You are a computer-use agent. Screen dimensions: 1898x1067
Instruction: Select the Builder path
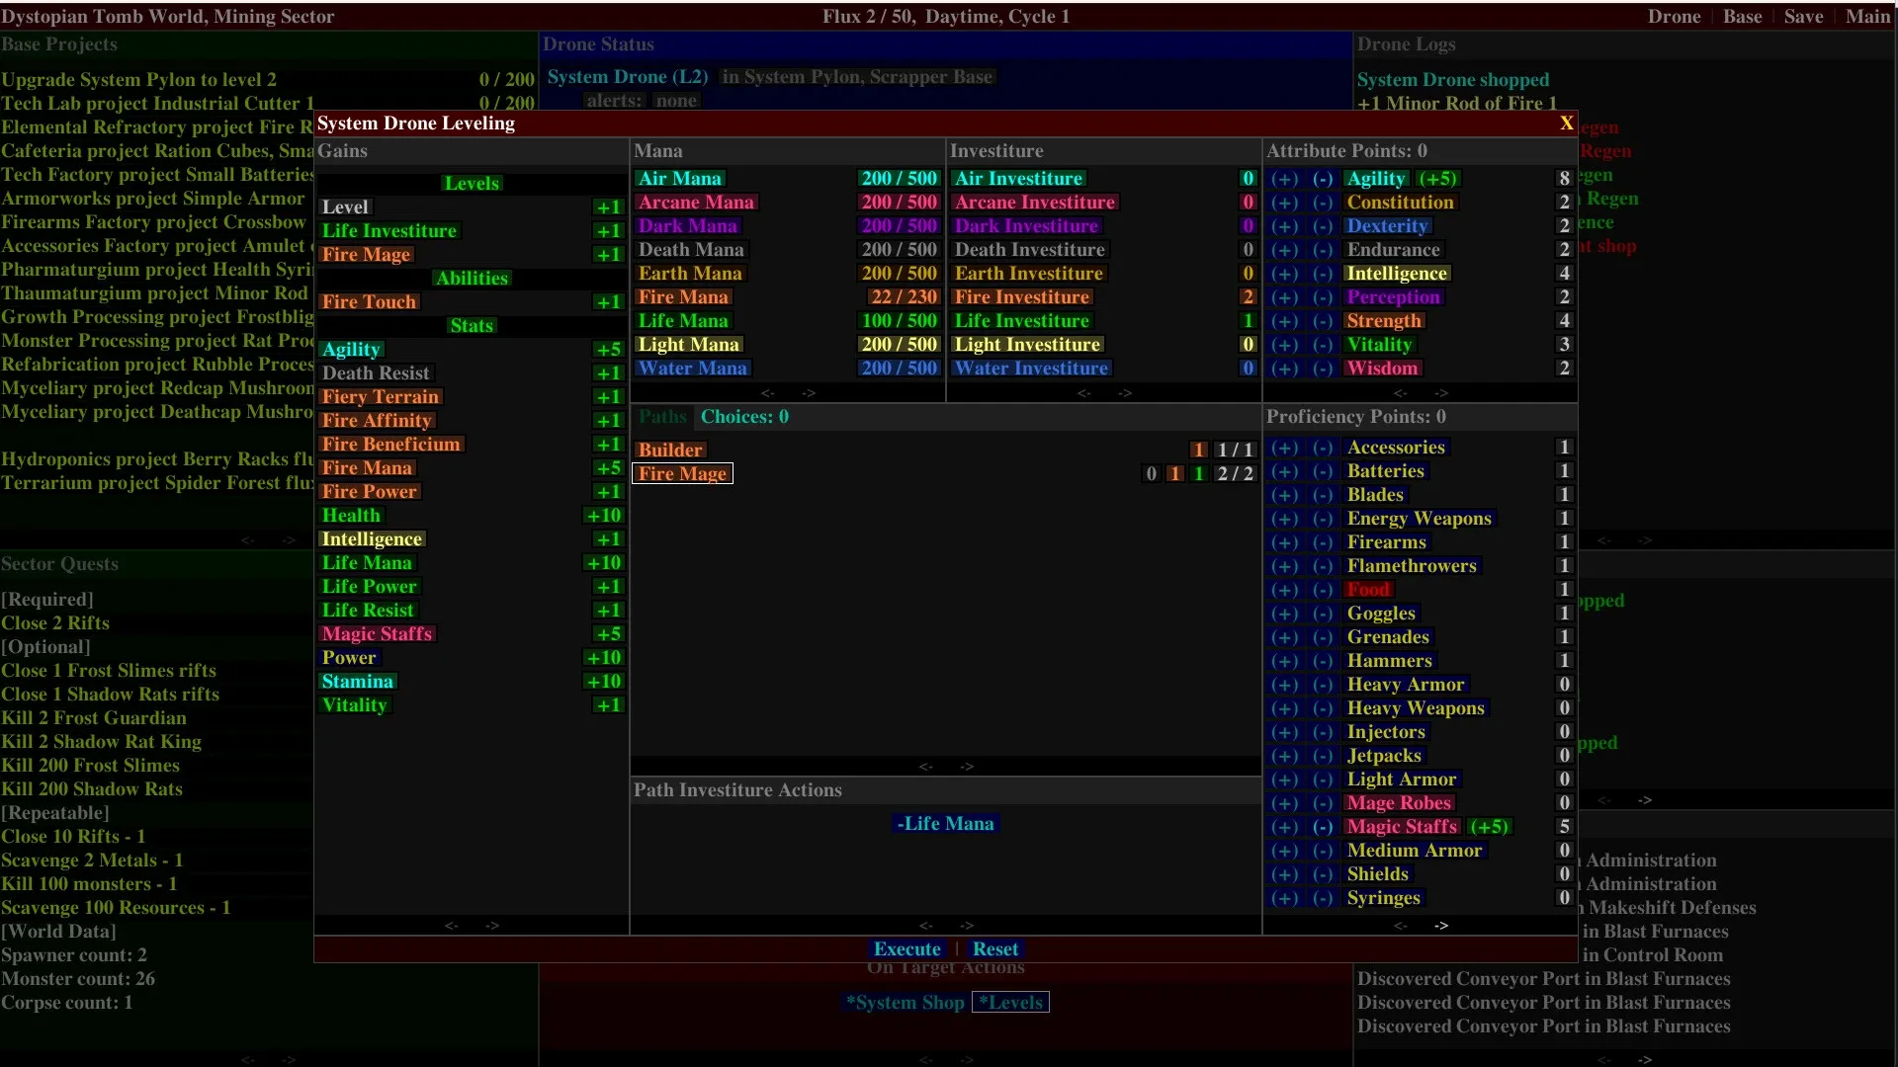pyautogui.click(x=670, y=451)
